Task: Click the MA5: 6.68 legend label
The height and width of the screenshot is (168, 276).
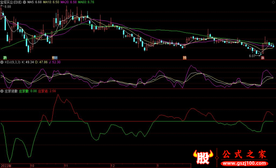Action: pyautogui.click(x=34, y=2)
